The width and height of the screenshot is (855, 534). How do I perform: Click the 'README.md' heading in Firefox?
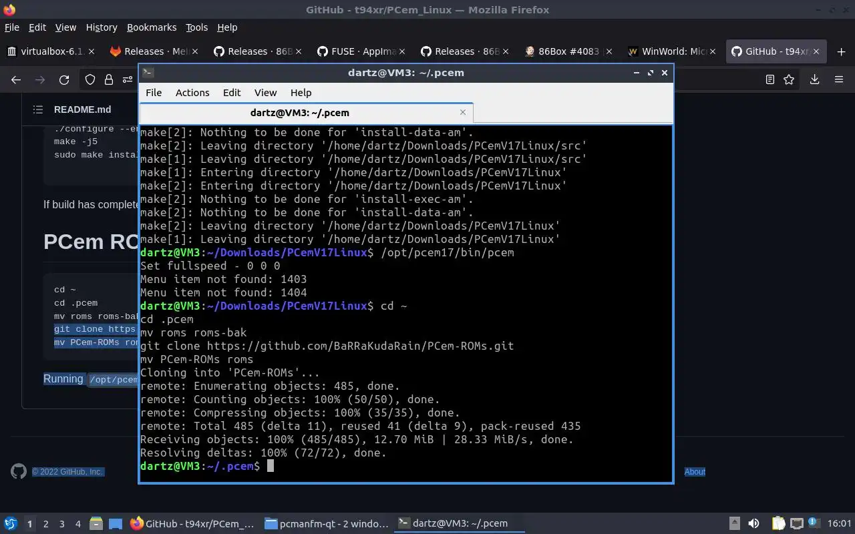point(83,109)
